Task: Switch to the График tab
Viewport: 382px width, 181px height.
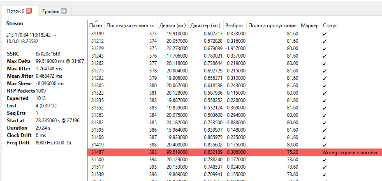Action: (51, 11)
